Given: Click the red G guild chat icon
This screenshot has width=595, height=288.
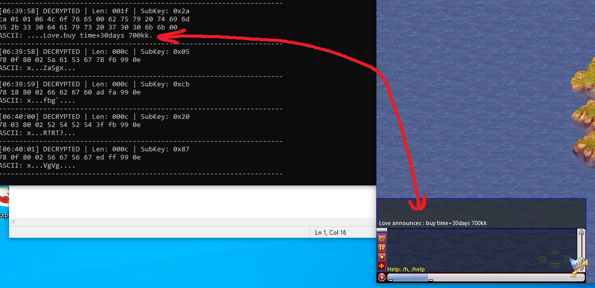Looking at the screenshot, I should (x=382, y=238).
